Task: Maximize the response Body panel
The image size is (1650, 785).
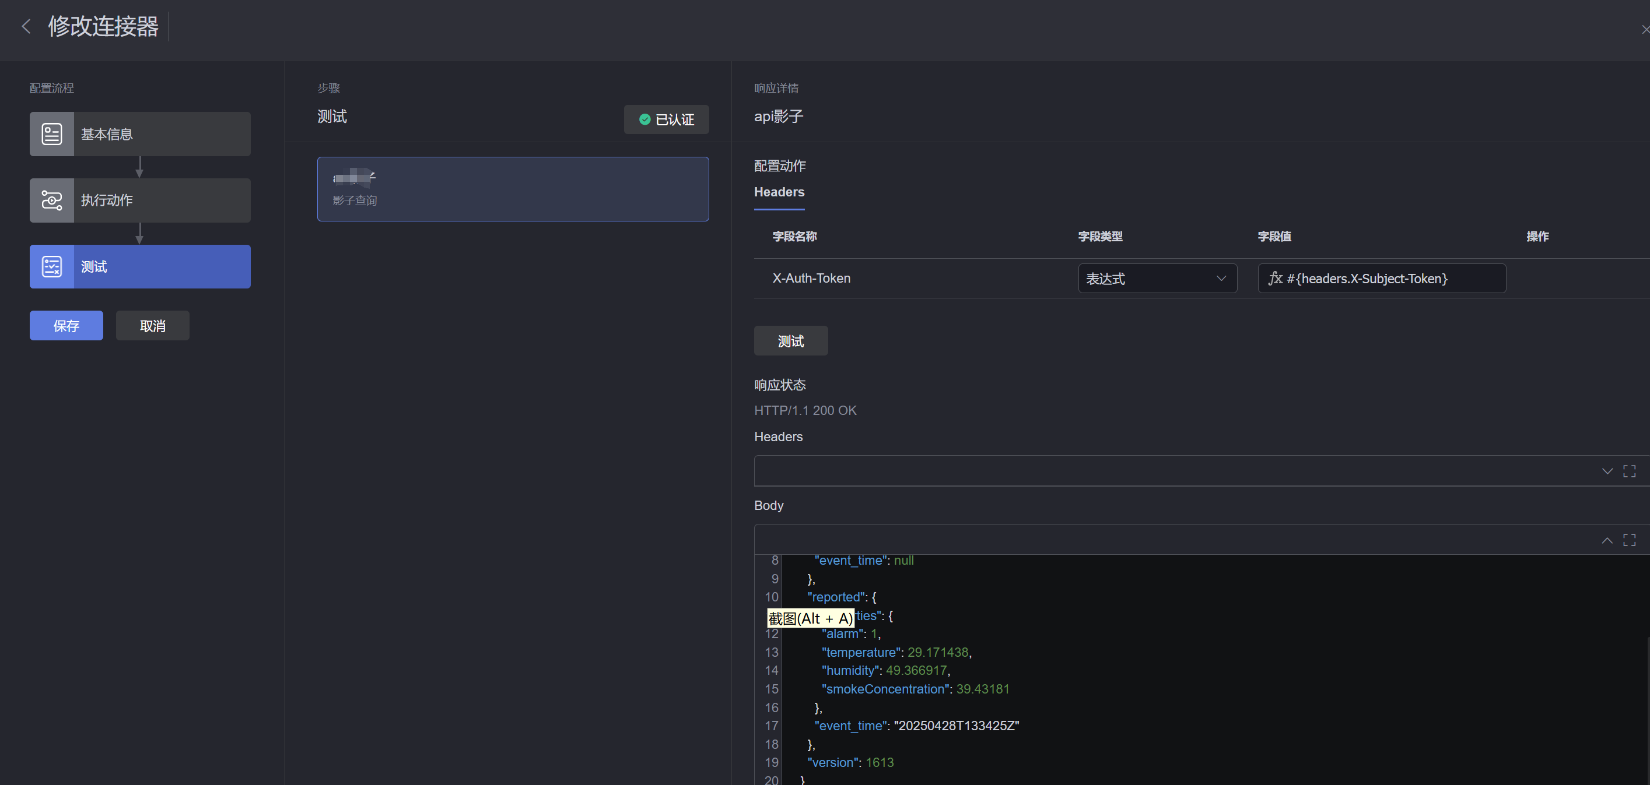Action: (1629, 540)
